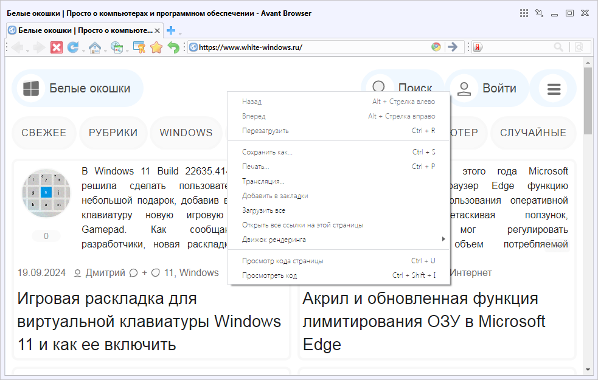598x380 pixels.
Task: Restore closed tab with green undo arrow
Action: pos(173,47)
